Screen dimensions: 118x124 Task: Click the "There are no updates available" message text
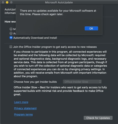point(58,12)
